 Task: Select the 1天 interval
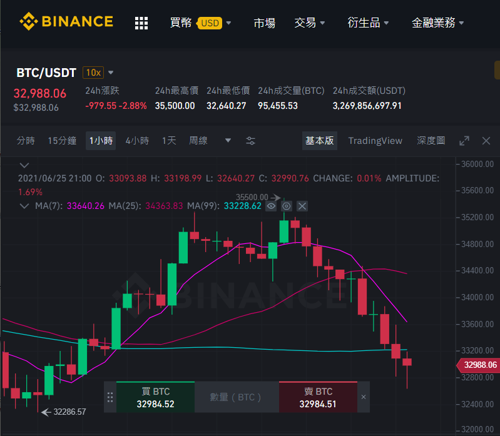[169, 141]
